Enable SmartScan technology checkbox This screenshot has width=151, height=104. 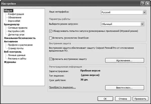tap(51, 38)
